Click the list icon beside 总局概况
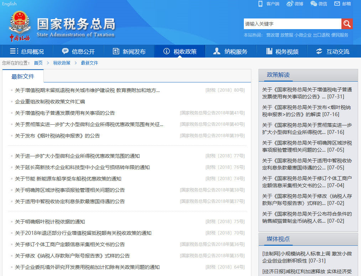361x276 pixels. click(14, 51)
